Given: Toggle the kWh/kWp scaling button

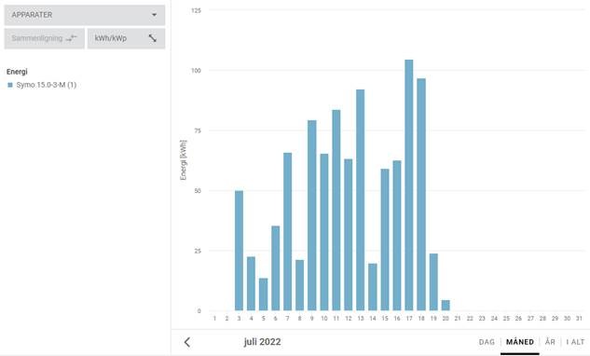Looking at the screenshot, I should (126, 38).
